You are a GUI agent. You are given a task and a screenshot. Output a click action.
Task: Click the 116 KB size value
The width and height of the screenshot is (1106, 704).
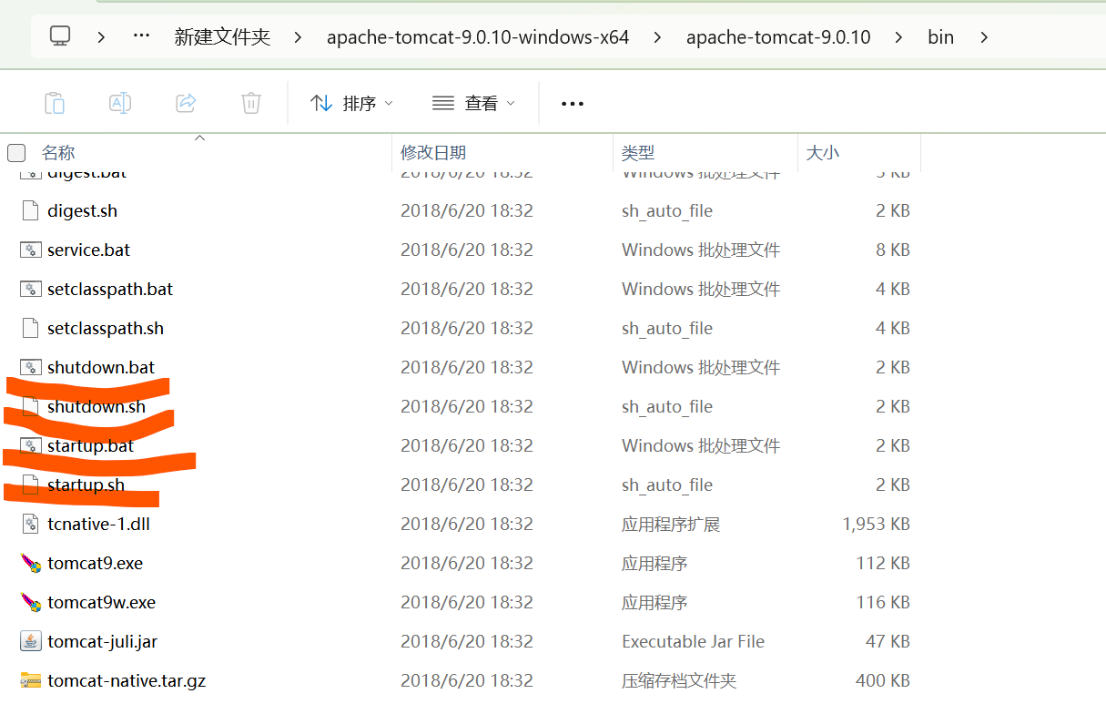(883, 602)
